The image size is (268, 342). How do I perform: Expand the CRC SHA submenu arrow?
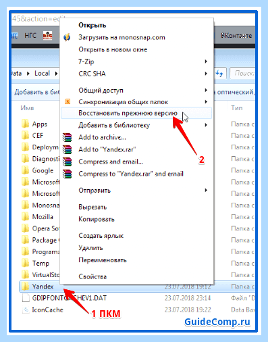pyautogui.click(x=206, y=74)
